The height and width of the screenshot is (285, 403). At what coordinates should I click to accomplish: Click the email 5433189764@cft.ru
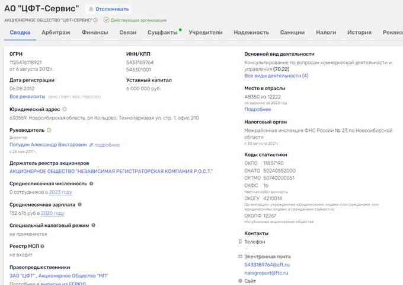(x=267, y=264)
